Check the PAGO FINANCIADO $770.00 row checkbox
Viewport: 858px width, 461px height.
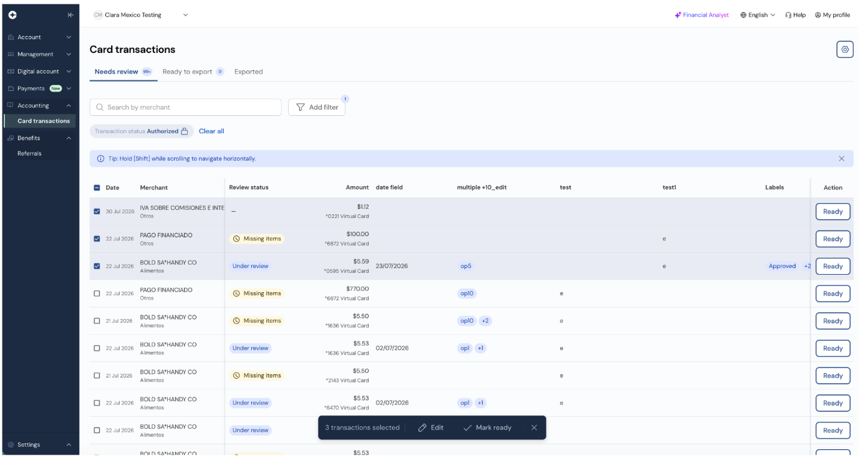(x=97, y=293)
